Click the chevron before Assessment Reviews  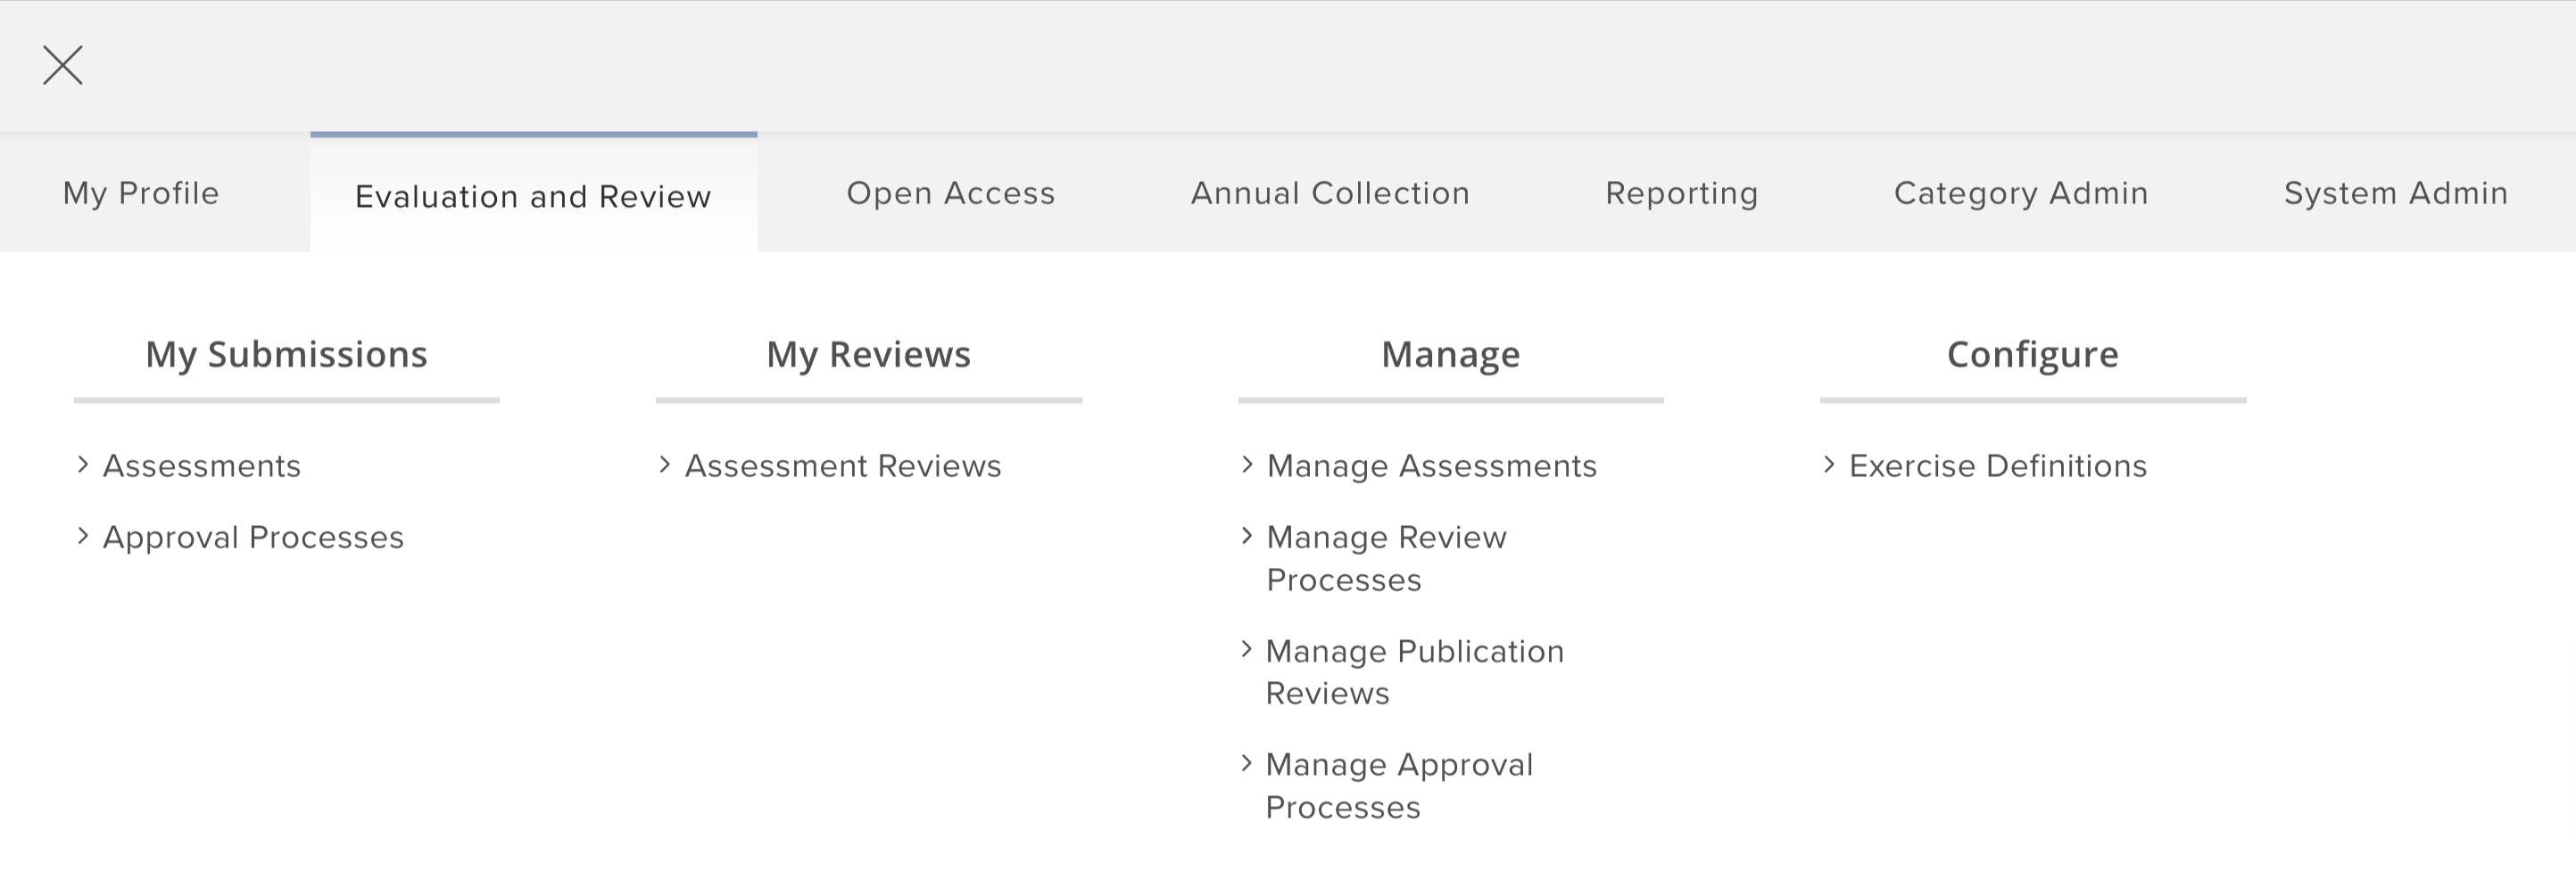click(x=664, y=465)
